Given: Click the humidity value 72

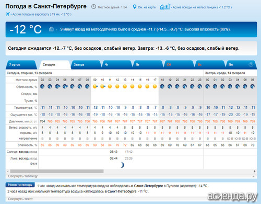Looking at the screenshot, I should coord(125,145).
